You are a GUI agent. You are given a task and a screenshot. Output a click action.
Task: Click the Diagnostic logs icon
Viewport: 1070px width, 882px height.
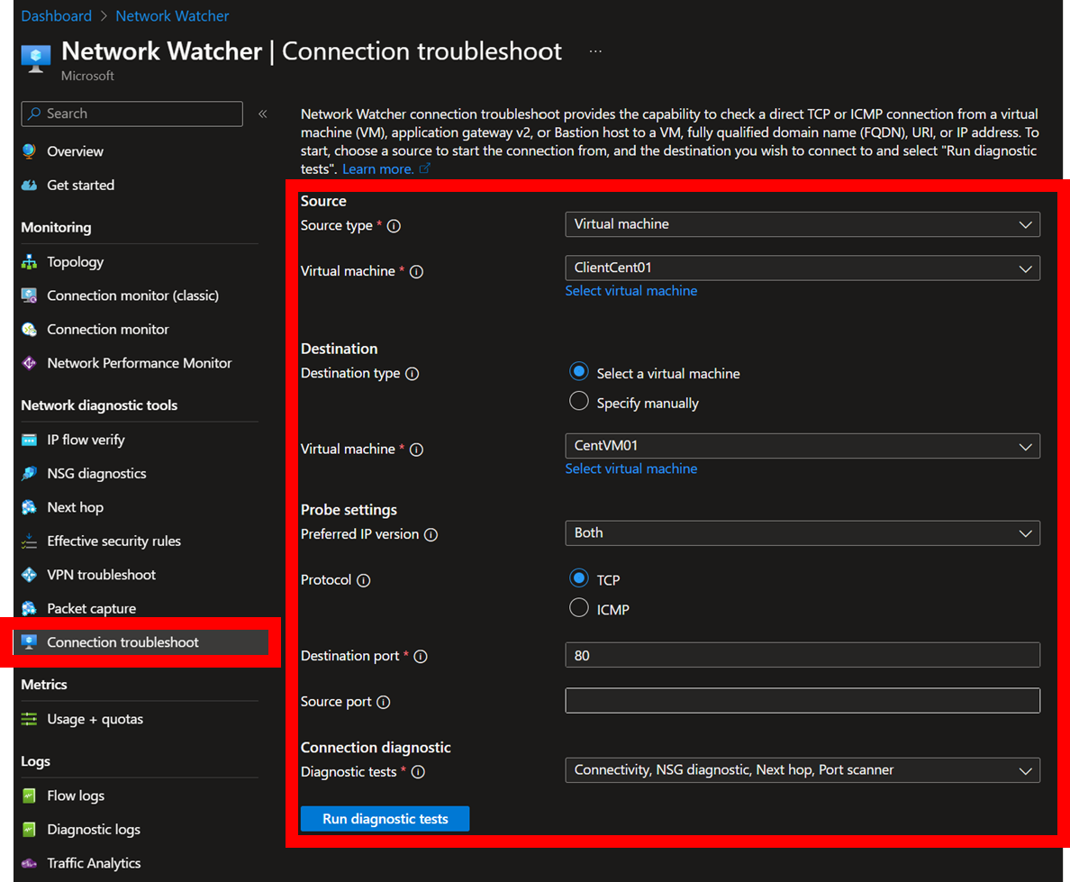pos(29,830)
